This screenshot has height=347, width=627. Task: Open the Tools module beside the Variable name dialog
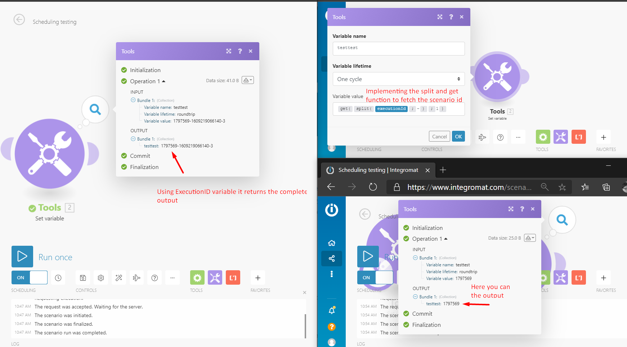click(x=497, y=77)
